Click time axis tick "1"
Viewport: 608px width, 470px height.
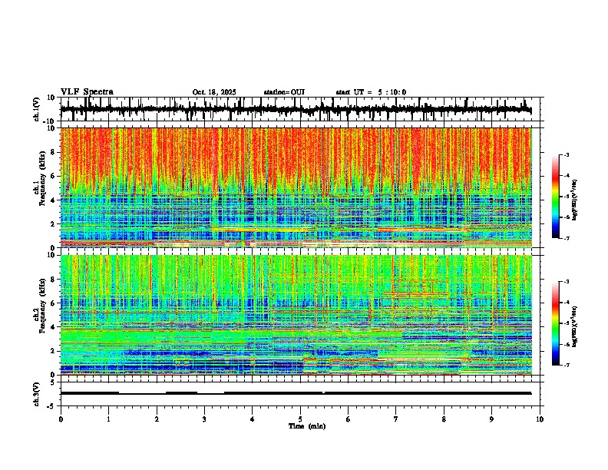[108, 419]
